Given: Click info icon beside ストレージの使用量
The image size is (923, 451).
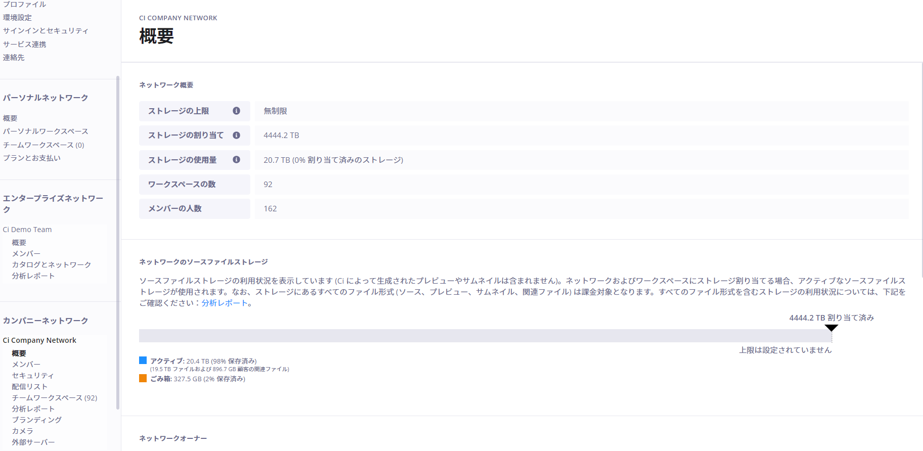Looking at the screenshot, I should (236, 159).
